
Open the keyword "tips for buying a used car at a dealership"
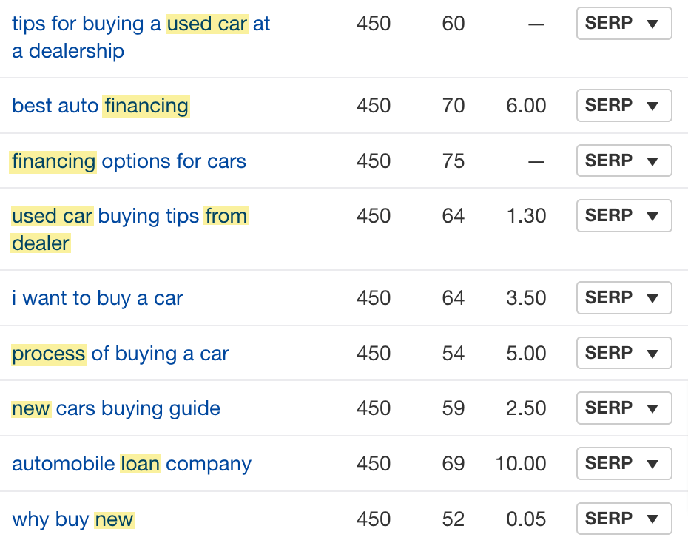point(140,23)
